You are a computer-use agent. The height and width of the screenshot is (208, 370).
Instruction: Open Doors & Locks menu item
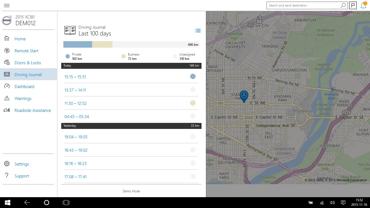point(28,63)
